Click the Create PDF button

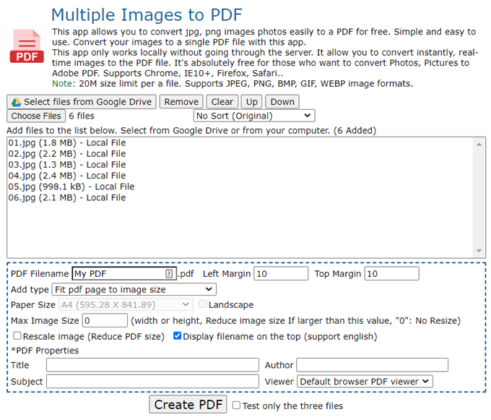tap(188, 404)
